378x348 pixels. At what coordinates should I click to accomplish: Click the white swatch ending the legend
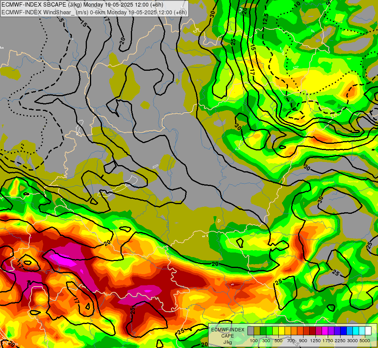(368, 331)
